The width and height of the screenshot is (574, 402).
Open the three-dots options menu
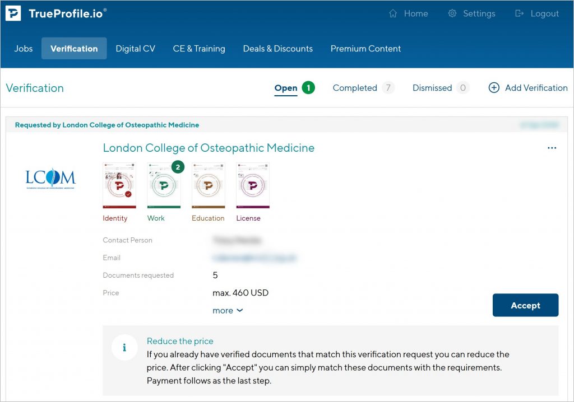pyautogui.click(x=552, y=148)
